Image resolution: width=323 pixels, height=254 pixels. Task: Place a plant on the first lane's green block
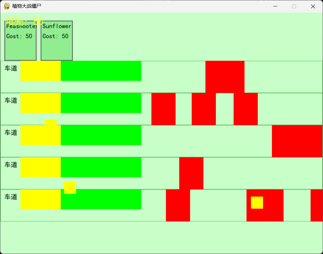(101, 71)
